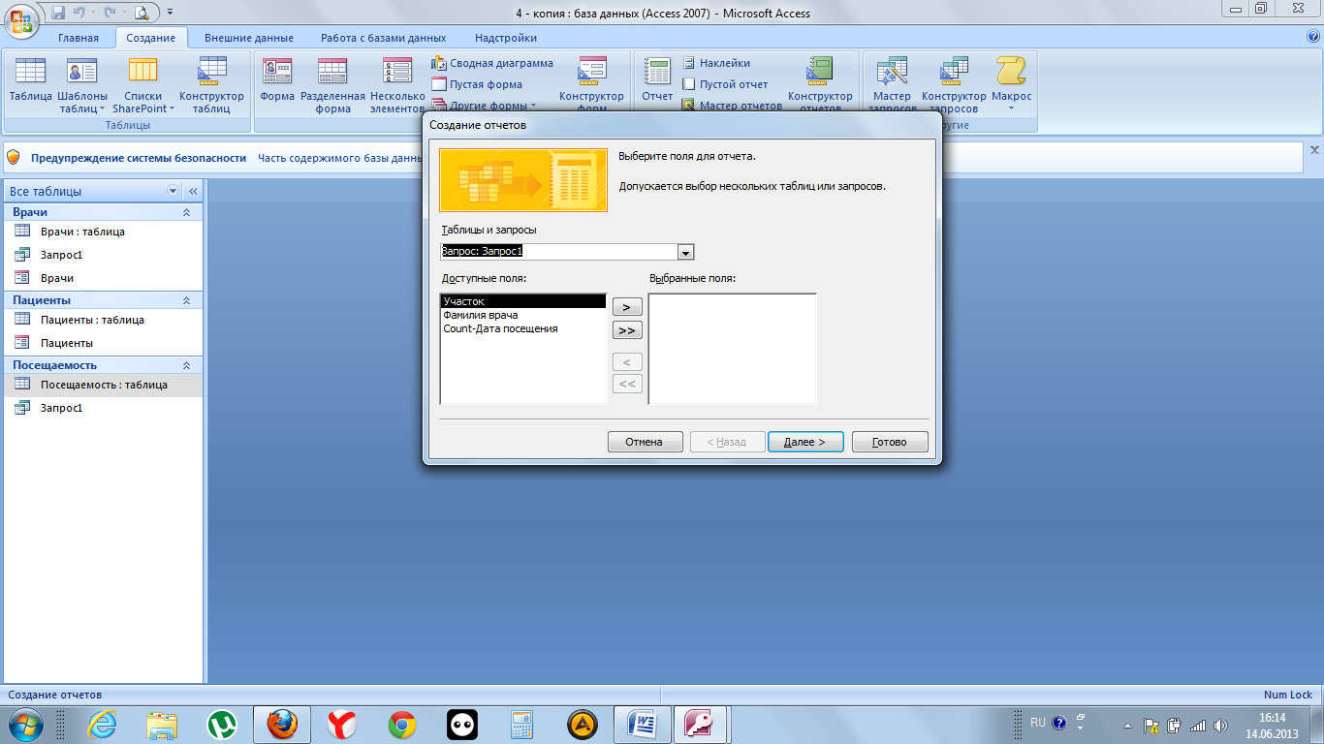Launch Internet Explorer from taskbar
Viewport: 1324px width, 744px height.
point(102,724)
